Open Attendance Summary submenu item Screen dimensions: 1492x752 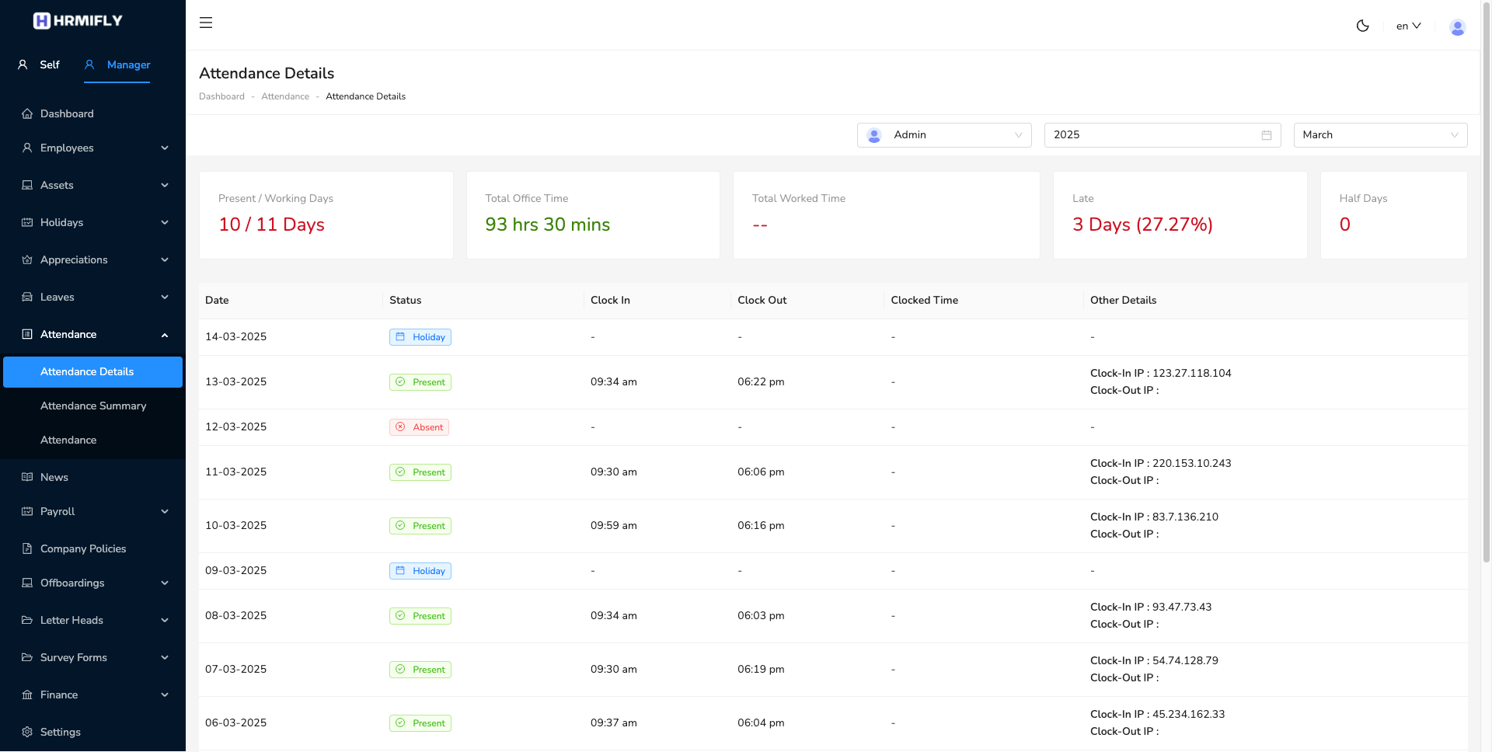pyautogui.click(x=93, y=406)
